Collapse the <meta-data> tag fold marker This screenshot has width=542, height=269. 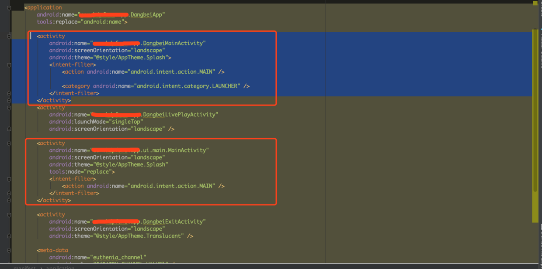[x=9, y=250]
